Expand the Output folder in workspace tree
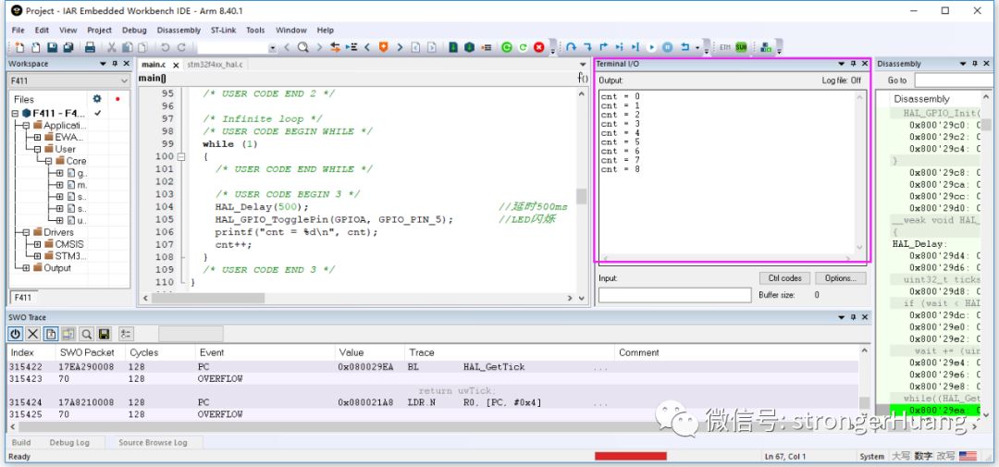Screen dimensions: 999x467 26,268
